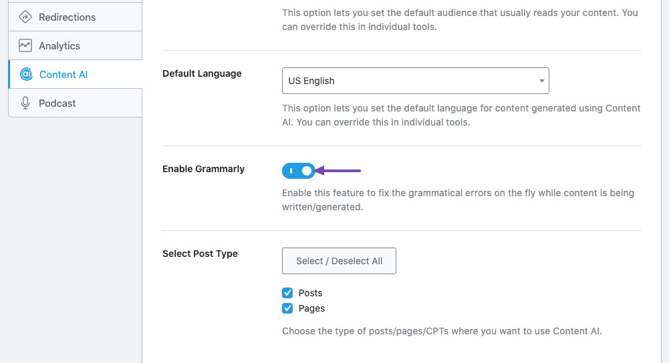Image resolution: width=669 pixels, height=363 pixels.
Task: Click the Pages checkbox label text
Action: point(311,308)
